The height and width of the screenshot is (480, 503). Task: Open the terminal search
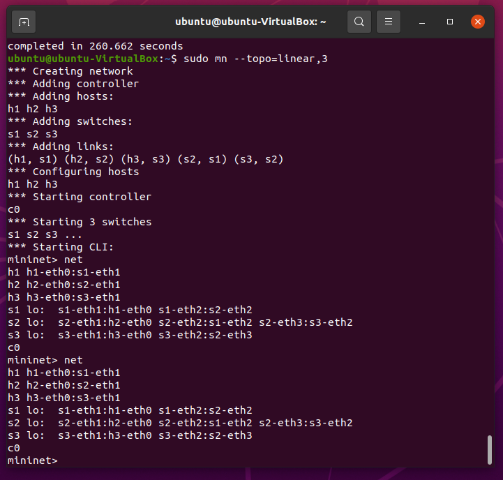pos(359,22)
